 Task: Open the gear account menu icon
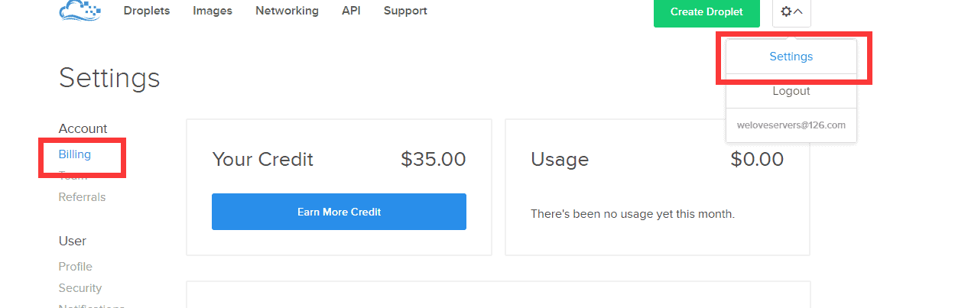pos(785,11)
